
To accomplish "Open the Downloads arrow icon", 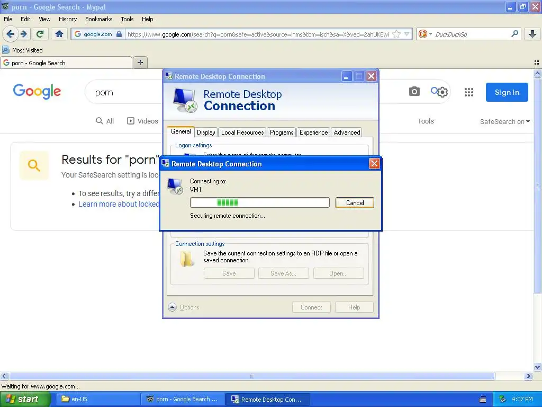I will coord(532,34).
